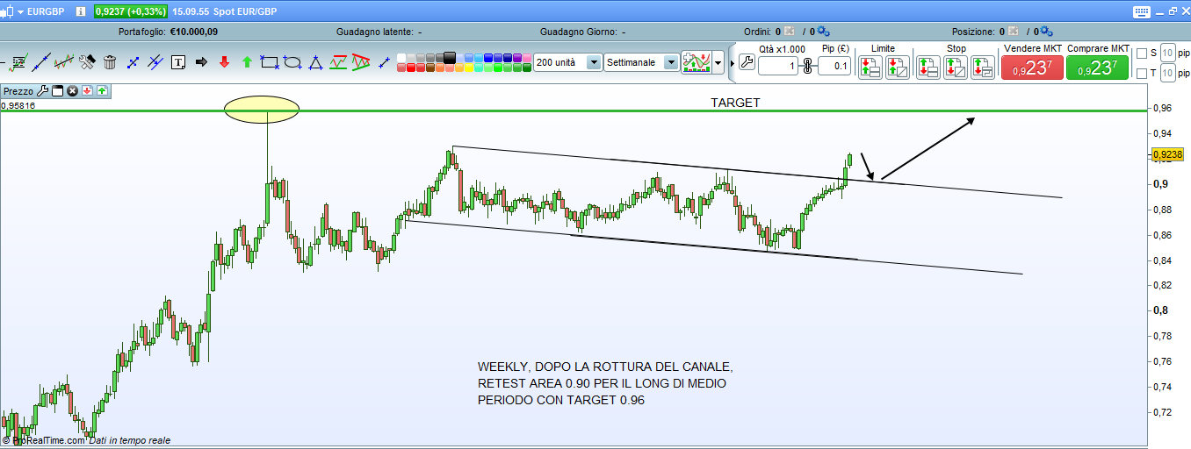
Task: Pick the yellow color swatch
Action: tap(467, 68)
